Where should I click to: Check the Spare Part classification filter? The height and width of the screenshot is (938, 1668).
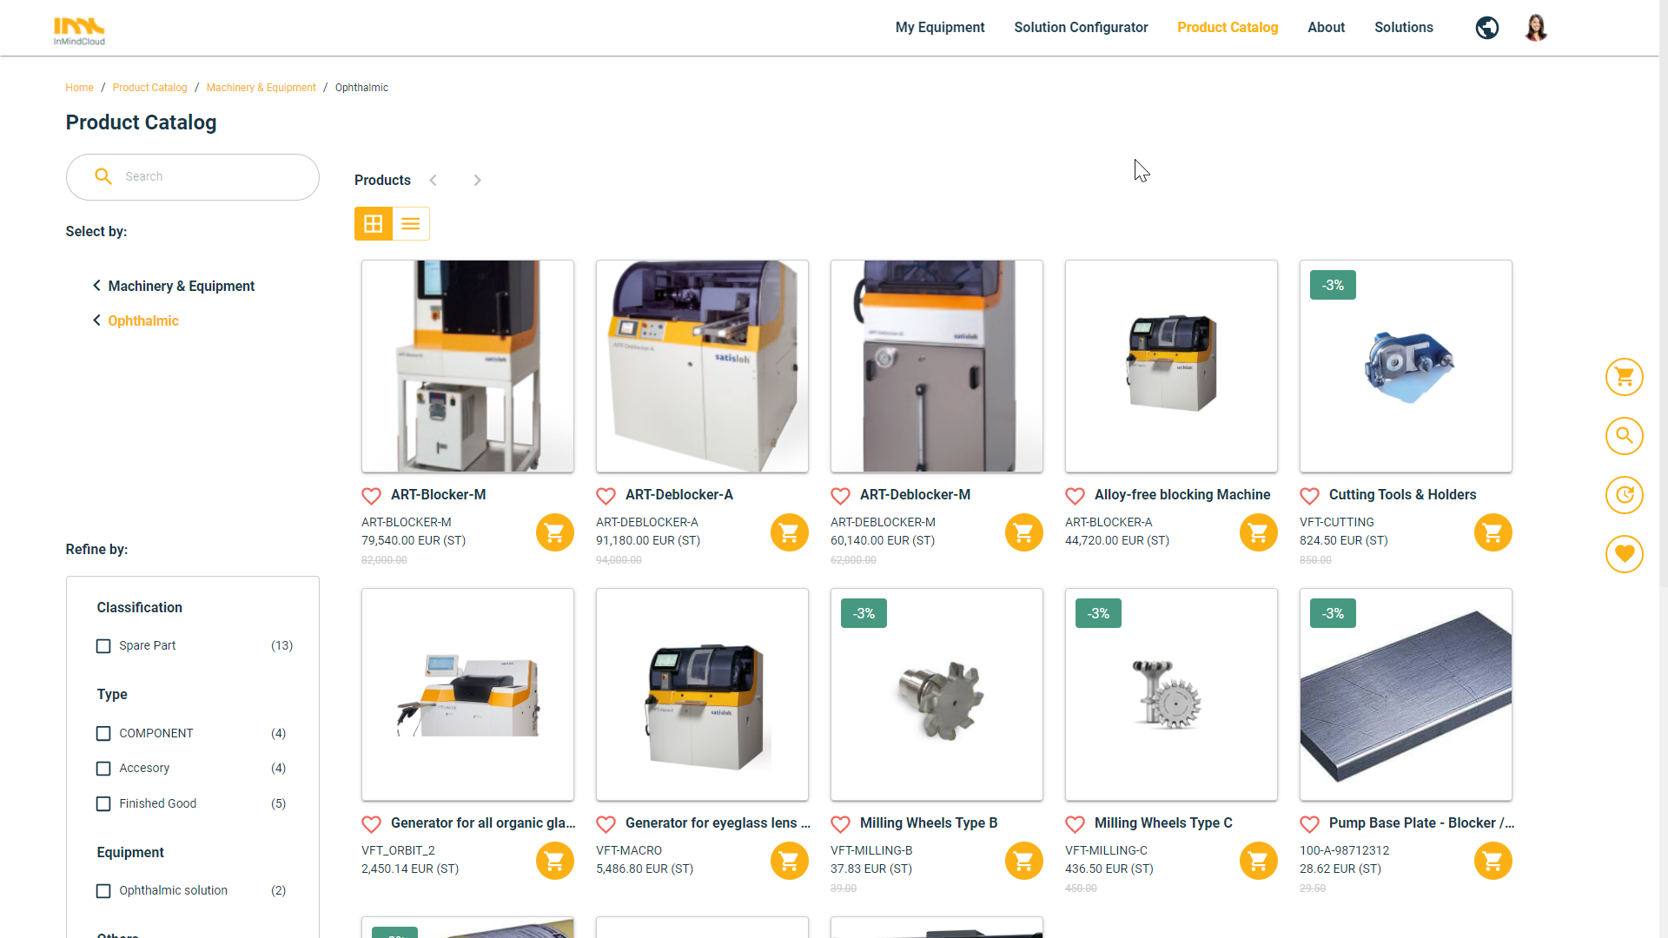[x=103, y=646]
